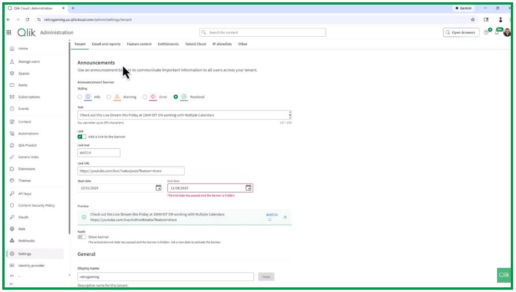Open the help question mark icon

click(486, 32)
